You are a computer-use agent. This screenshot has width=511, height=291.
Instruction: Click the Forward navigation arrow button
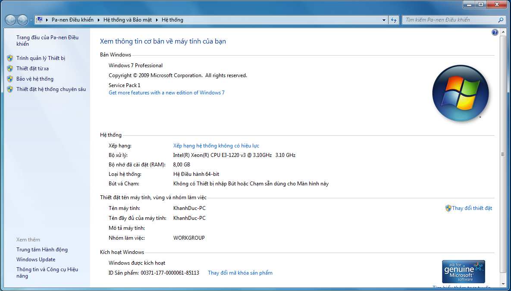pyautogui.click(x=22, y=20)
